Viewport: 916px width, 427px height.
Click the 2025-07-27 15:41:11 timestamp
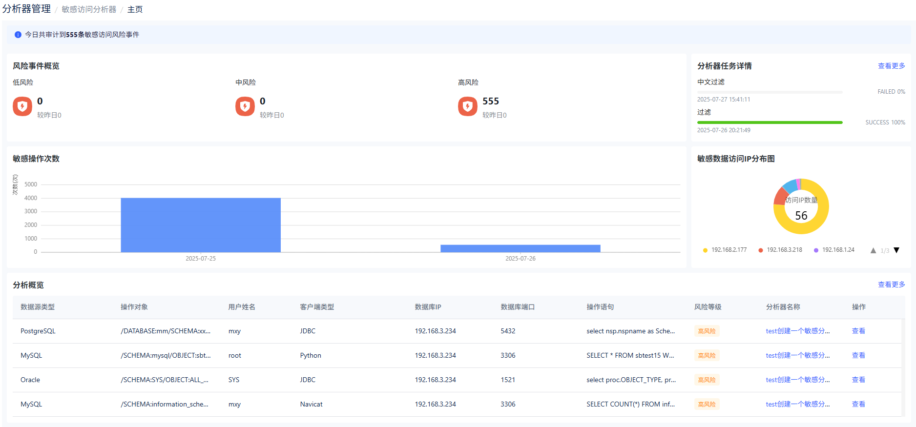(x=724, y=100)
